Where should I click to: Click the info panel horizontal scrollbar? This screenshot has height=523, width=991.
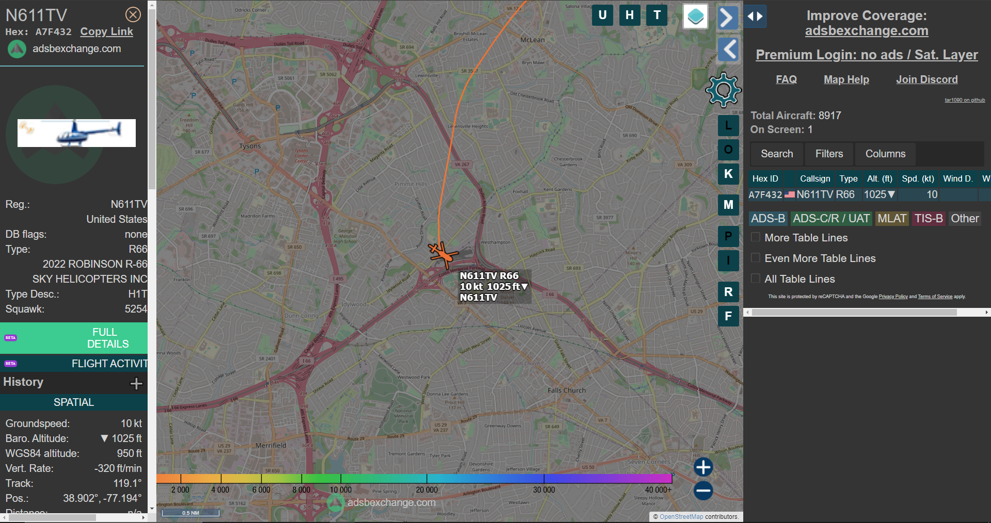52,517
